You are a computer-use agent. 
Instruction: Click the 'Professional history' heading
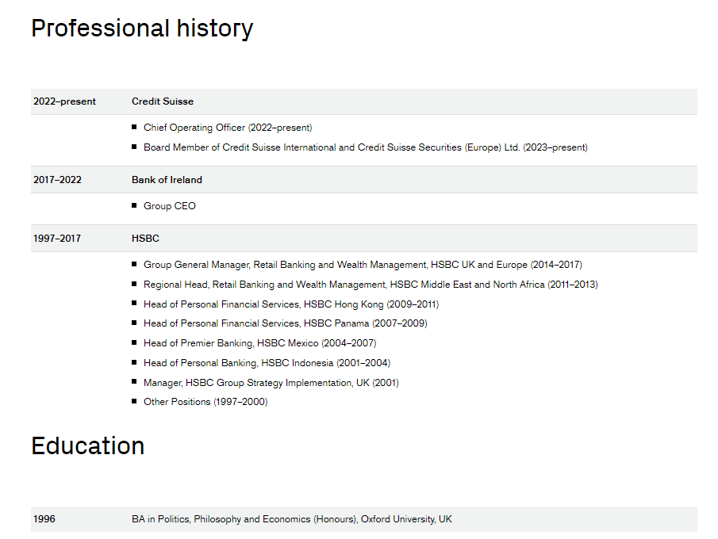click(142, 29)
